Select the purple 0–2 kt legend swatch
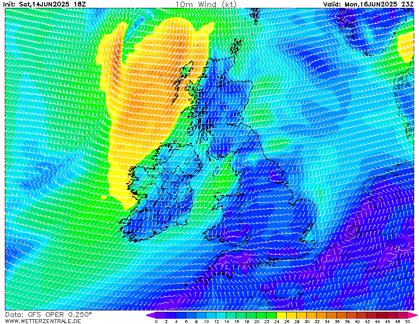Screen dimensions: 419x324 pyautogui.click(x=161, y=315)
